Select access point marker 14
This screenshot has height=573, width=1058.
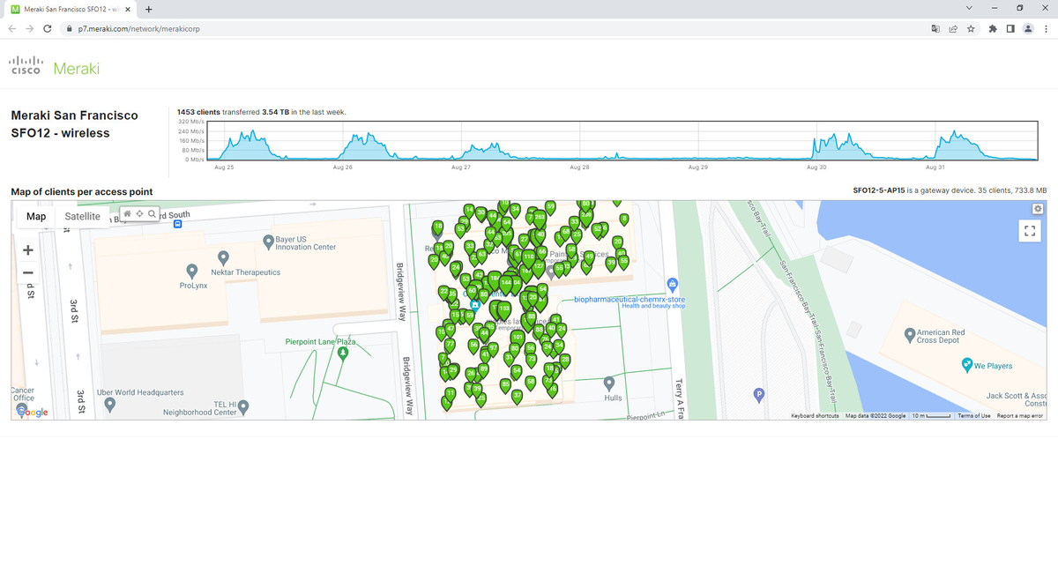(x=469, y=211)
